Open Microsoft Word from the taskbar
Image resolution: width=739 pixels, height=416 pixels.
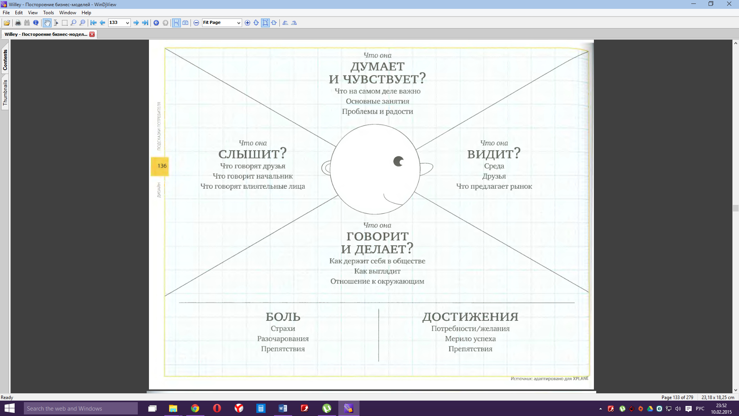coord(283,408)
